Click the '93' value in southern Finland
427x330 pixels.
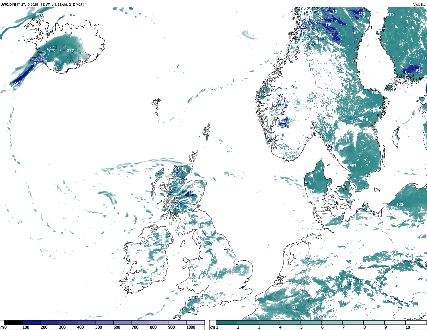[x=418, y=70]
